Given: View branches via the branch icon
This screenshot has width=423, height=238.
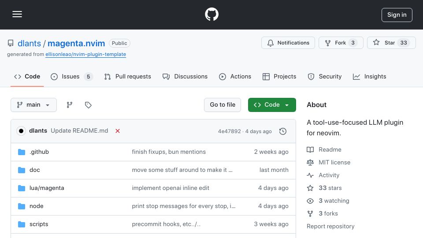Looking at the screenshot, I should (x=69, y=105).
